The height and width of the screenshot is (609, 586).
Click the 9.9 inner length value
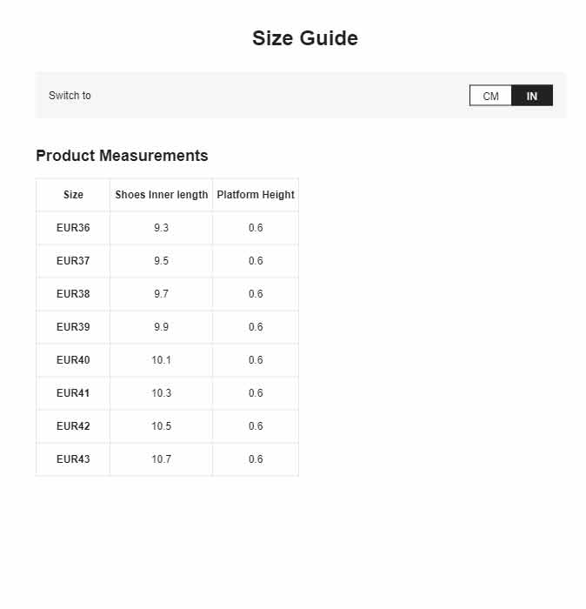point(162,327)
